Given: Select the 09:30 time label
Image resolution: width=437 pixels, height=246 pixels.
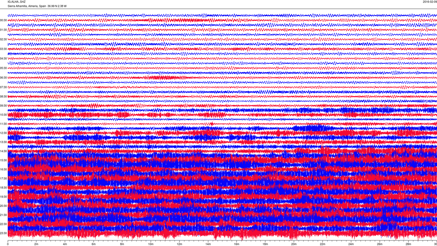Looking at the screenshot, I should (x=3, y=106).
